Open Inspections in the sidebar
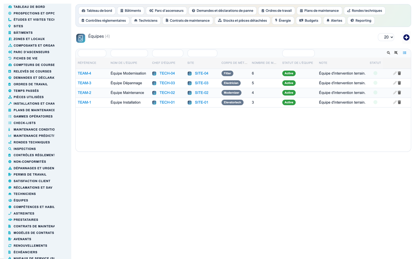Image resolution: width=419 pixels, height=259 pixels. tap(25, 149)
